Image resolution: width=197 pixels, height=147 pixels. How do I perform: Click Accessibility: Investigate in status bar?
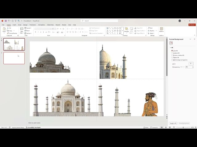pos(33,127)
